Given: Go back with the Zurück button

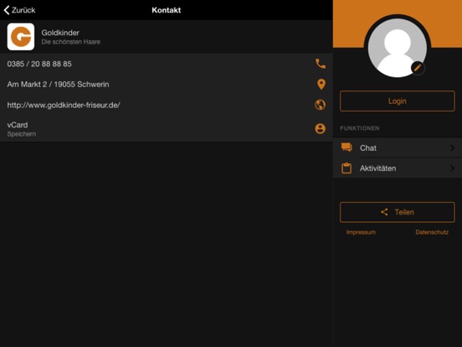Looking at the screenshot, I should (19, 10).
